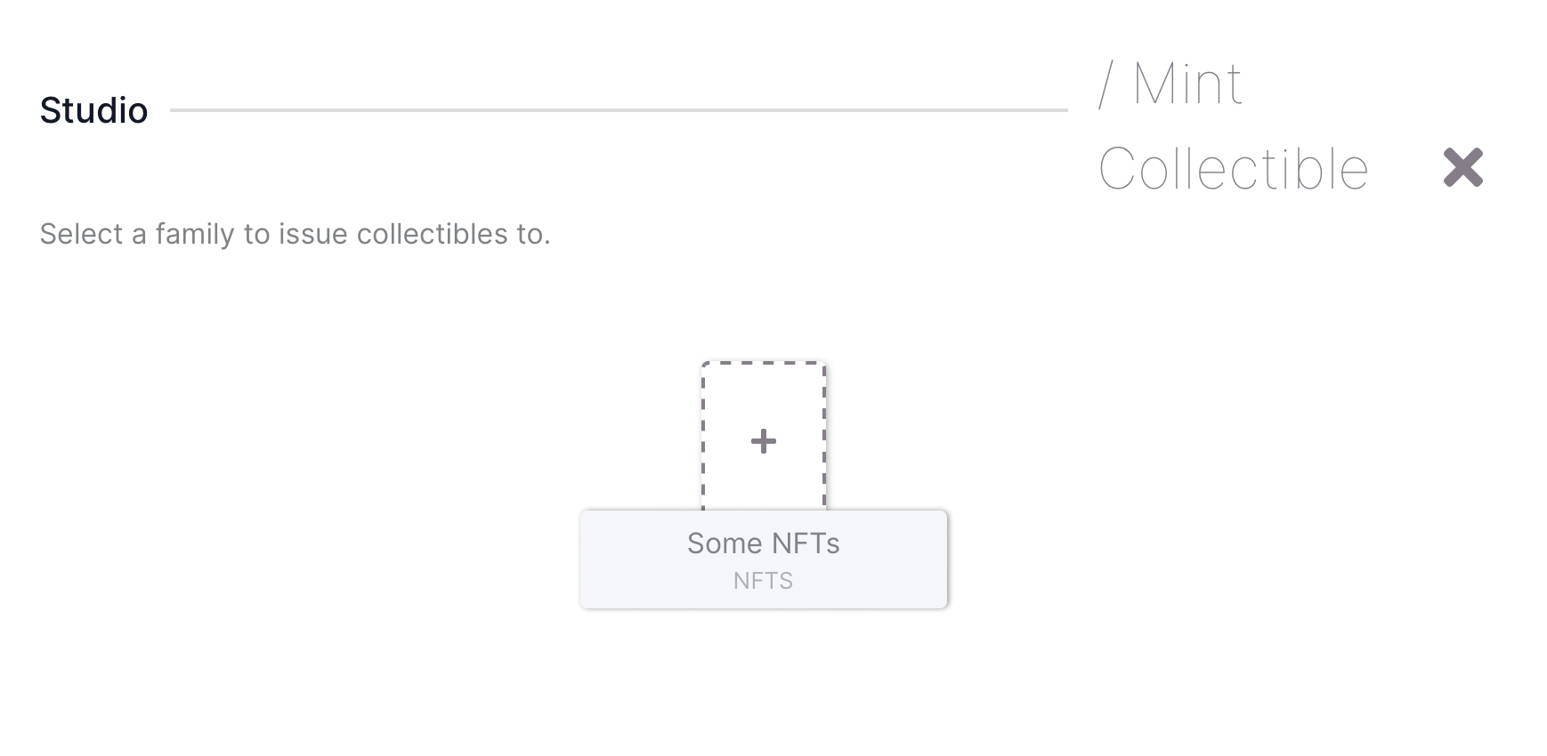Click the dashed card's top border
Viewport: 1547px width, 756px height.
pos(763,363)
